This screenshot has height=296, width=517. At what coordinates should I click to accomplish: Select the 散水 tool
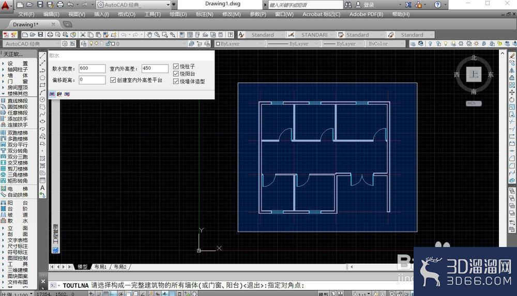14,221
